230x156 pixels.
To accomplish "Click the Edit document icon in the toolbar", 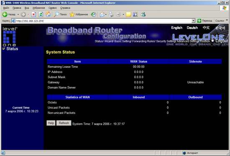I will click(118, 14).
